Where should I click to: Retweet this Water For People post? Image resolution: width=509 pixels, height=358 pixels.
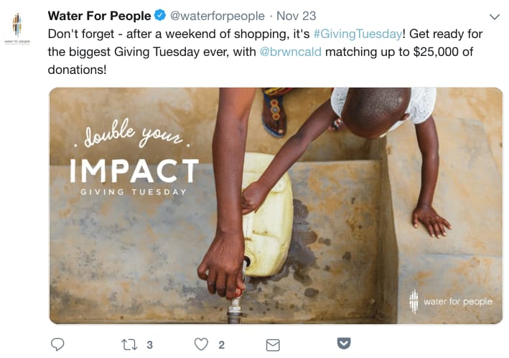click(x=129, y=344)
